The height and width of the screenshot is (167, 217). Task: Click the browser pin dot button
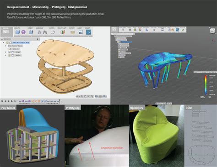(38, 39)
